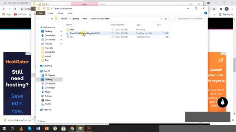Sort by the Size column header
Viewport: 236px width, 132px height.
click(x=159, y=25)
